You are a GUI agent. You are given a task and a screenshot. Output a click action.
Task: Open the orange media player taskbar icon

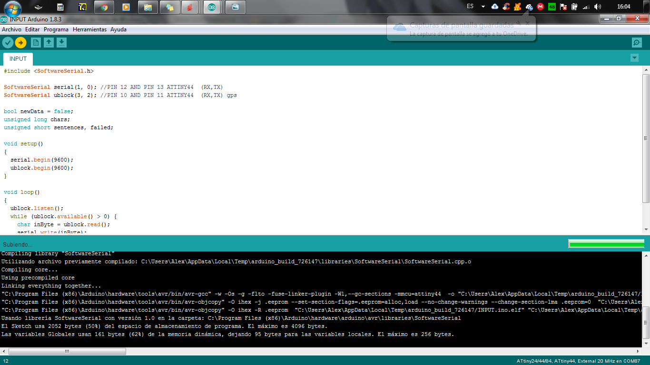tap(126, 7)
